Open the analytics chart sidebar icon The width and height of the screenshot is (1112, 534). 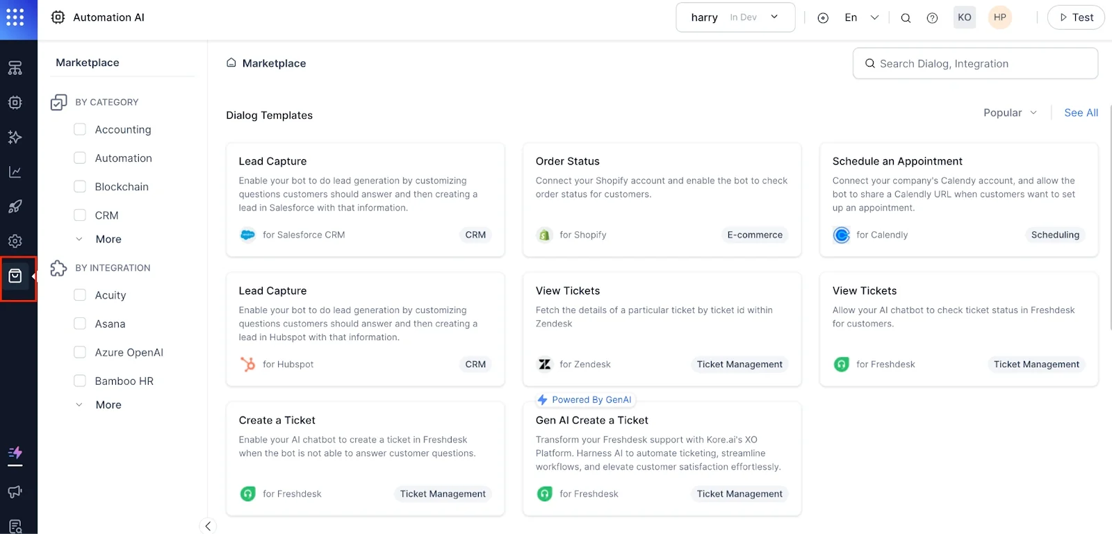pos(15,172)
